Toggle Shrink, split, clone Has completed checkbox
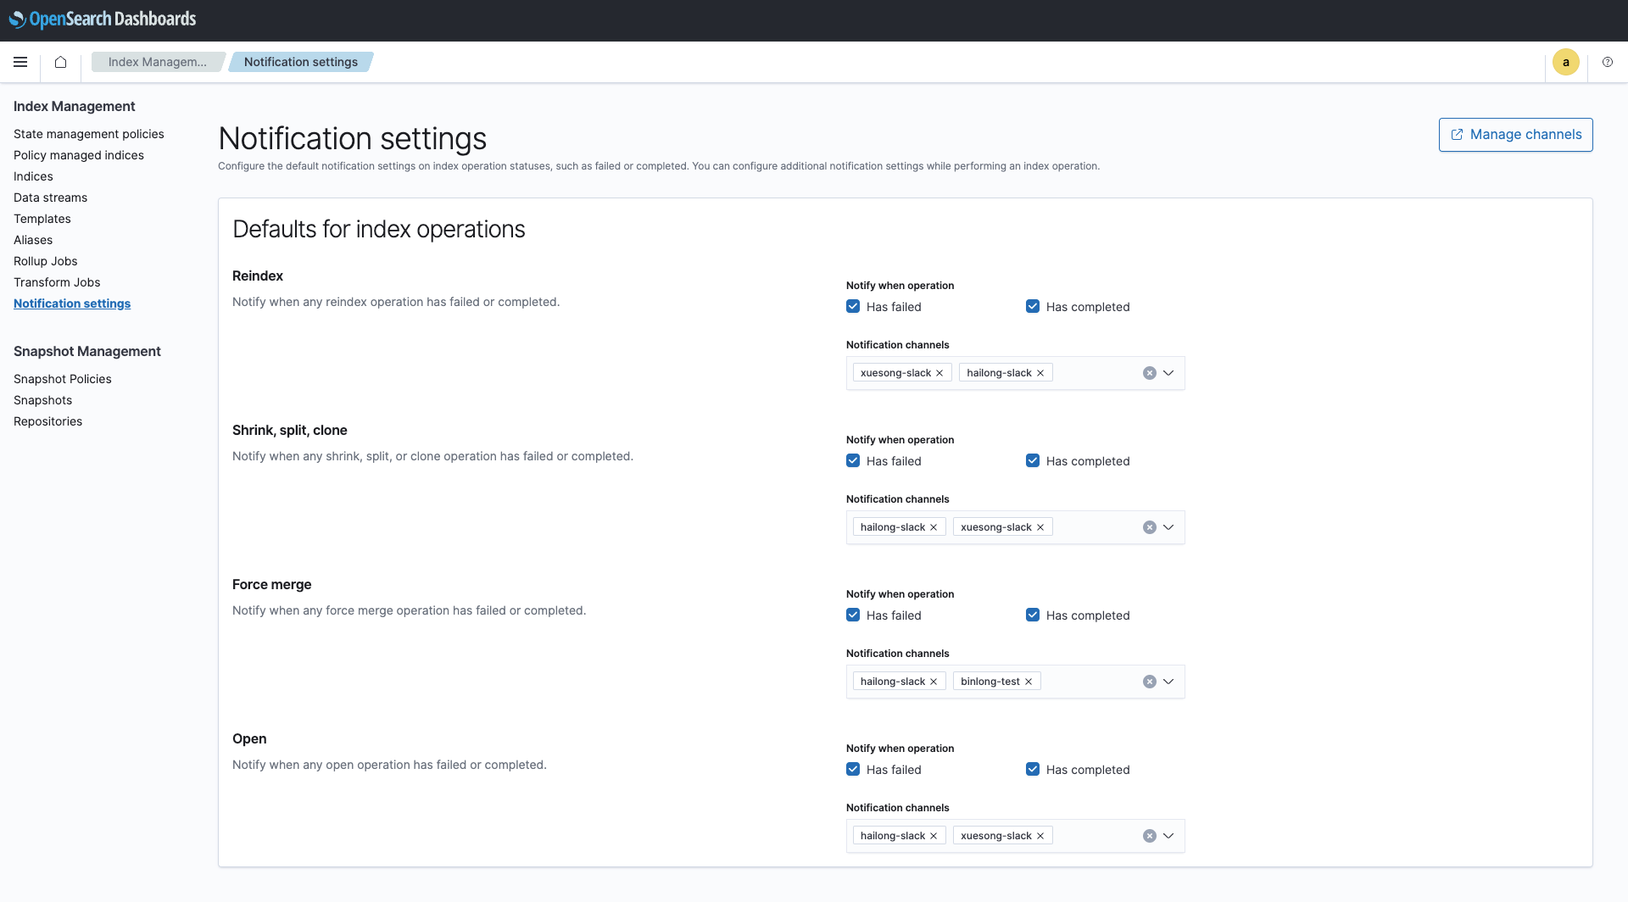 [1033, 461]
